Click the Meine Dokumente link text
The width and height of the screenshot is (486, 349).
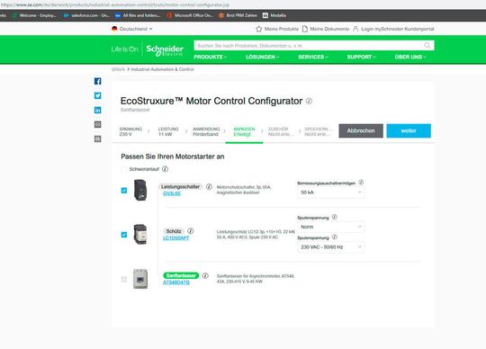(329, 29)
